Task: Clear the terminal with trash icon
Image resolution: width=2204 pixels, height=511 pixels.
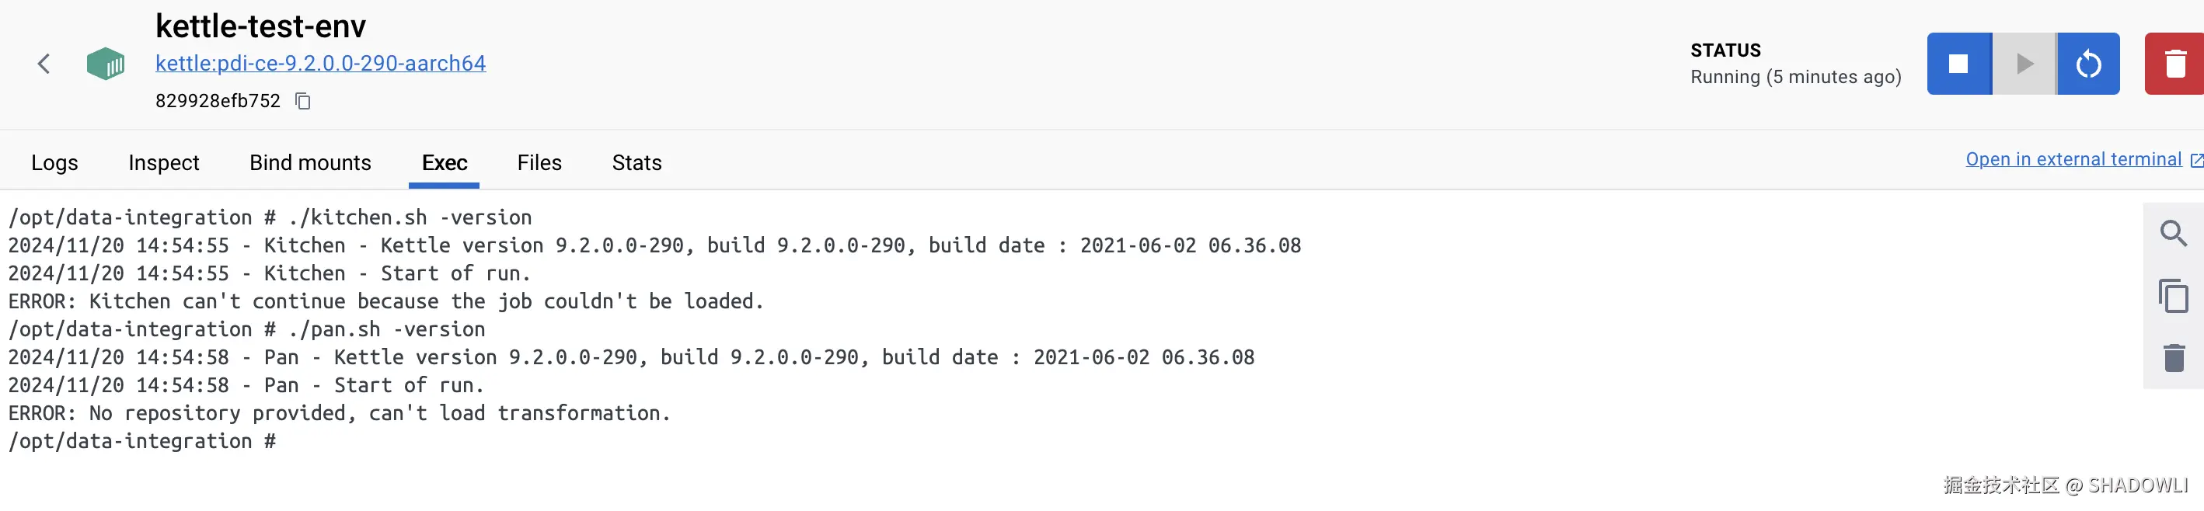Action: 2173,358
